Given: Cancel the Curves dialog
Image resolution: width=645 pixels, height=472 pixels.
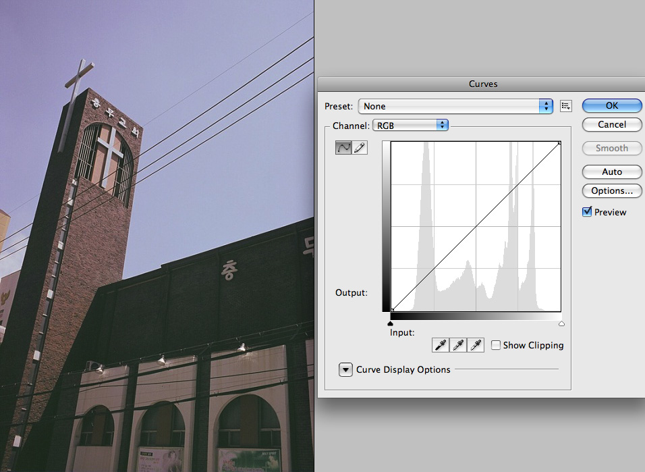Looking at the screenshot, I should pos(611,124).
